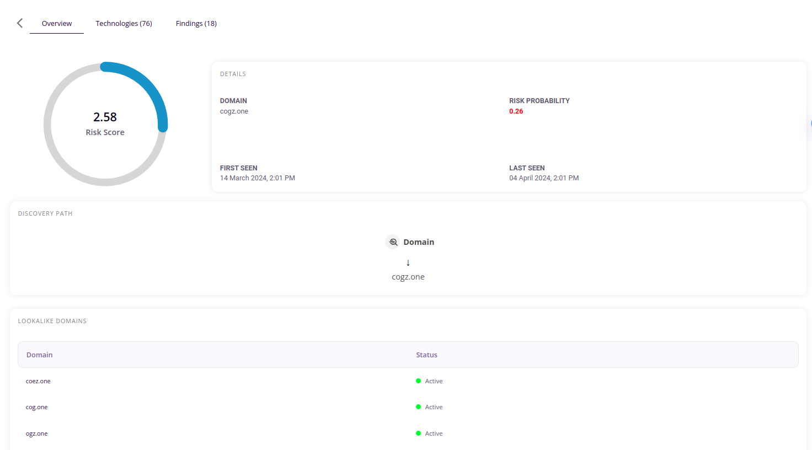
Task: Click the RISK PROBABILITY label
Action: point(539,101)
